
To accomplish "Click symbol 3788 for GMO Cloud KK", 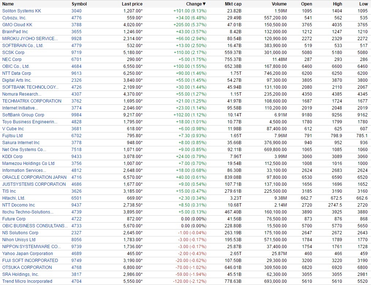I will coord(76,25).
